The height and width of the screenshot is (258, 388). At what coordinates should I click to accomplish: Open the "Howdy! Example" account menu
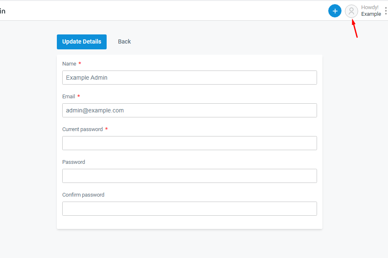tap(369, 10)
